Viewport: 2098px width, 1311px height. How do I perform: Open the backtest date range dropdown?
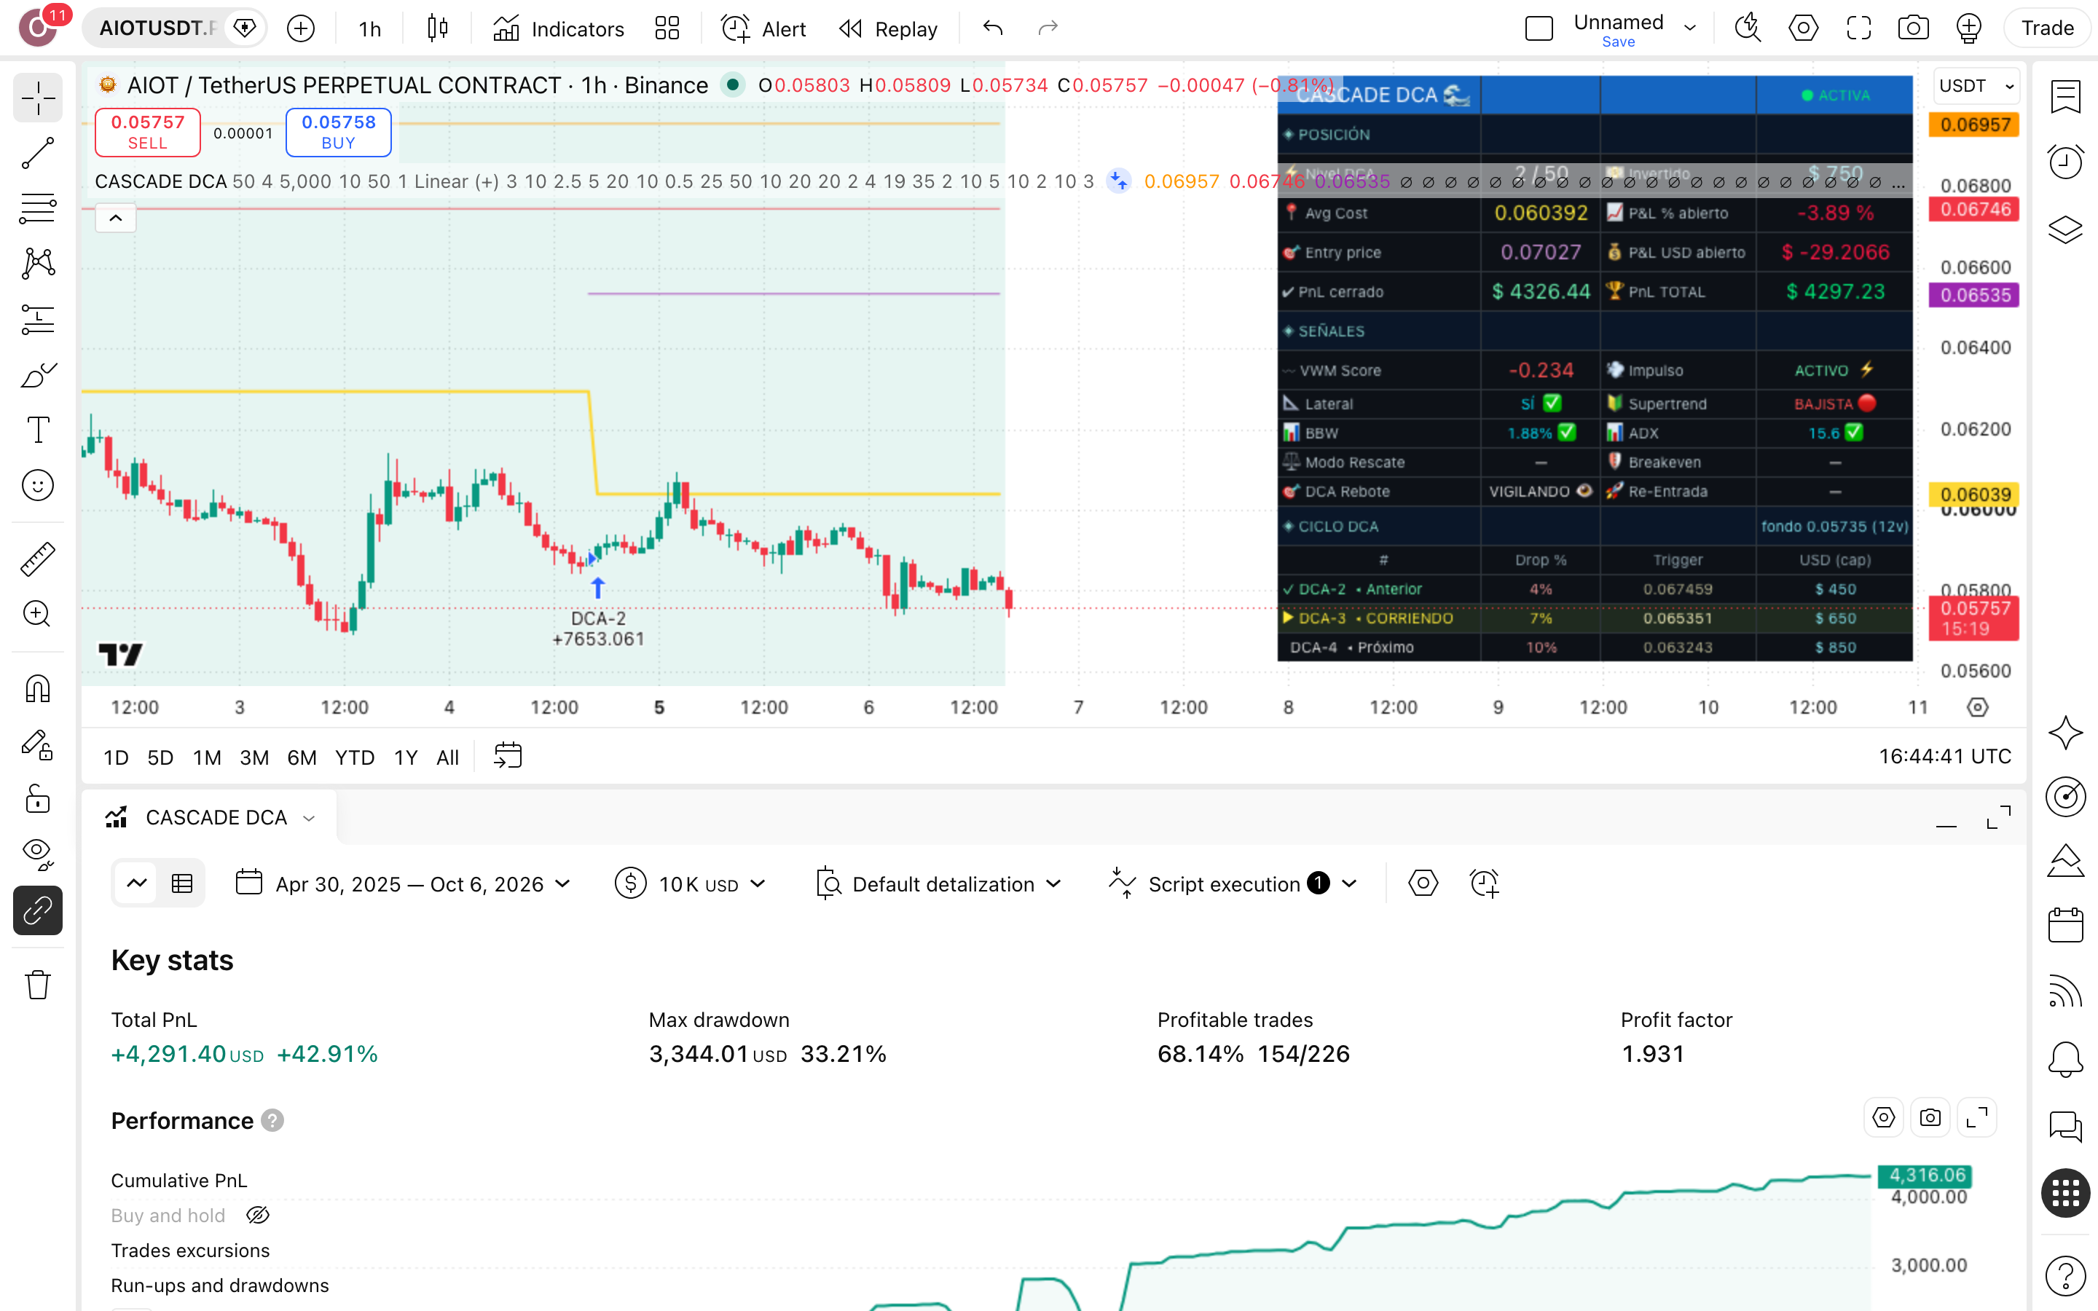click(x=404, y=883)
